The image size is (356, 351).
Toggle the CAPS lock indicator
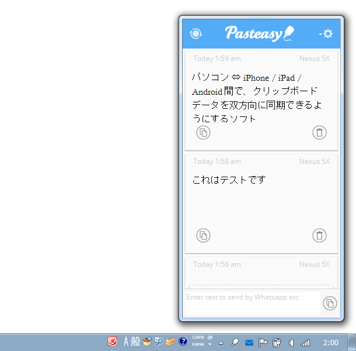[x=198, y=338]
